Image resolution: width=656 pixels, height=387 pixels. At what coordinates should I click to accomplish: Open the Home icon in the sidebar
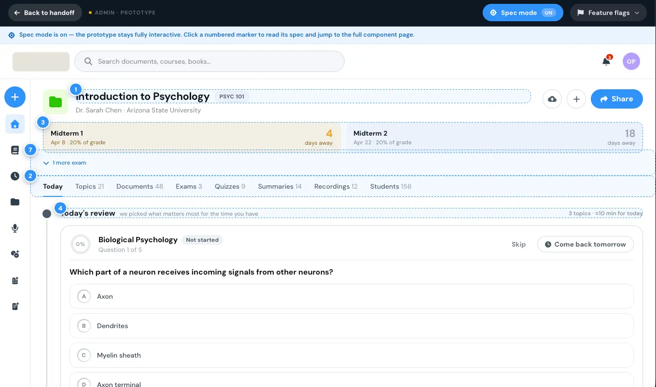coord(15,124)
